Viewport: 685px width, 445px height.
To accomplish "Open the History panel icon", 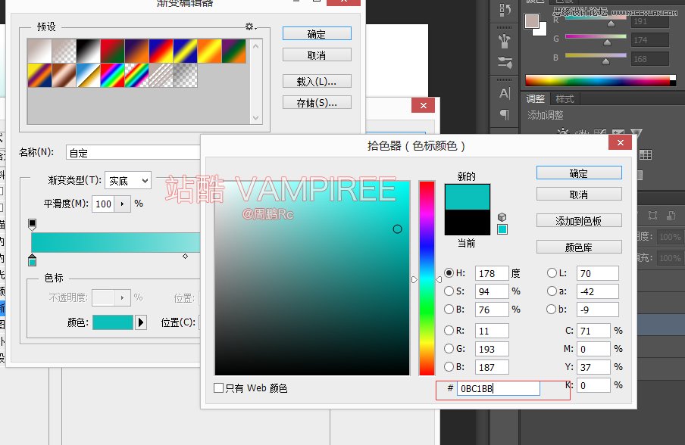I will pyautogui.click(x=505, y=10).
